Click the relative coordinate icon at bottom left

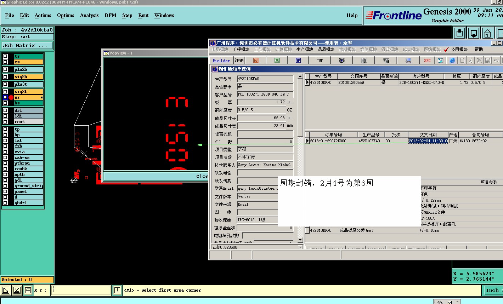[17, 290]
